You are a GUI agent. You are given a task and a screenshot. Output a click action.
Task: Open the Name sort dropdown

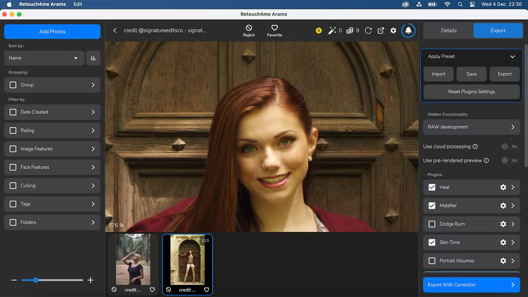click(x=44, y=58)
